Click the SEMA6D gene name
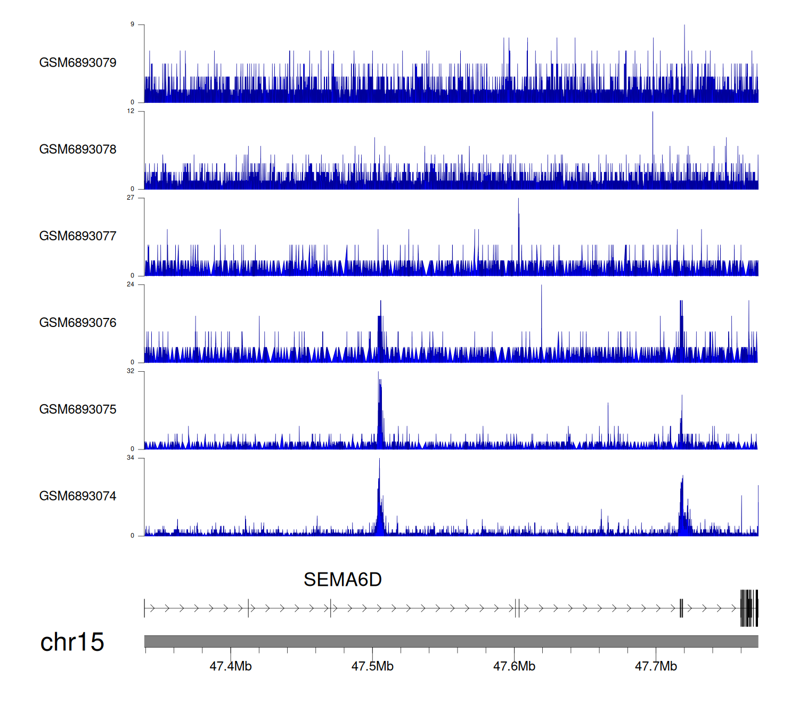This screenshot has width=799, height=703. click(343, 579)
